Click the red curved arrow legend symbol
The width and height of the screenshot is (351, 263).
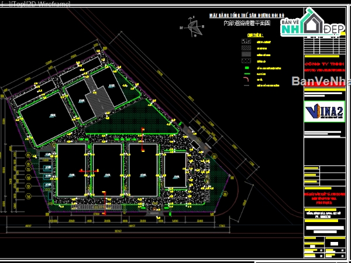point(246,80)
